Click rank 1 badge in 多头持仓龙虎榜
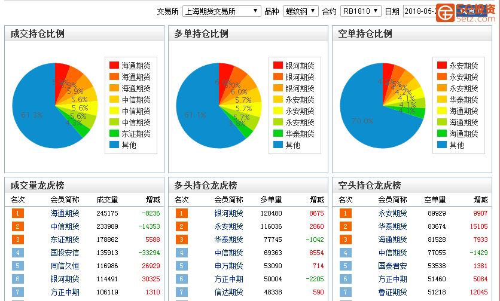This screenshot has width=500, height=301. (182, 213)
